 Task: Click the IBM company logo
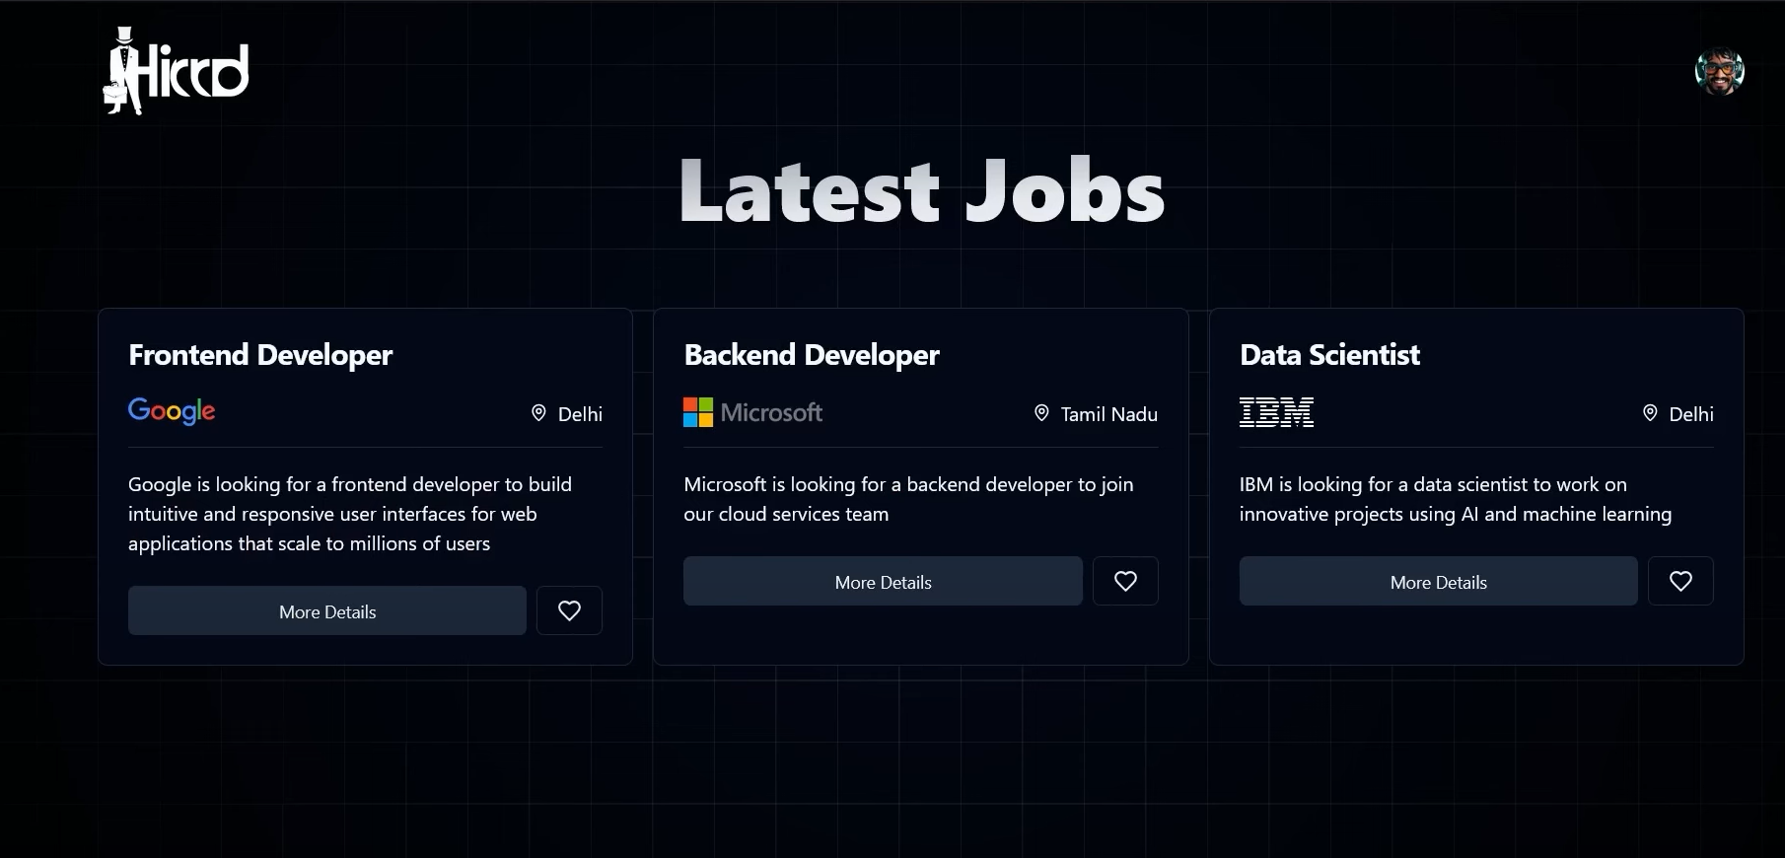click(x=1276, y=412)
